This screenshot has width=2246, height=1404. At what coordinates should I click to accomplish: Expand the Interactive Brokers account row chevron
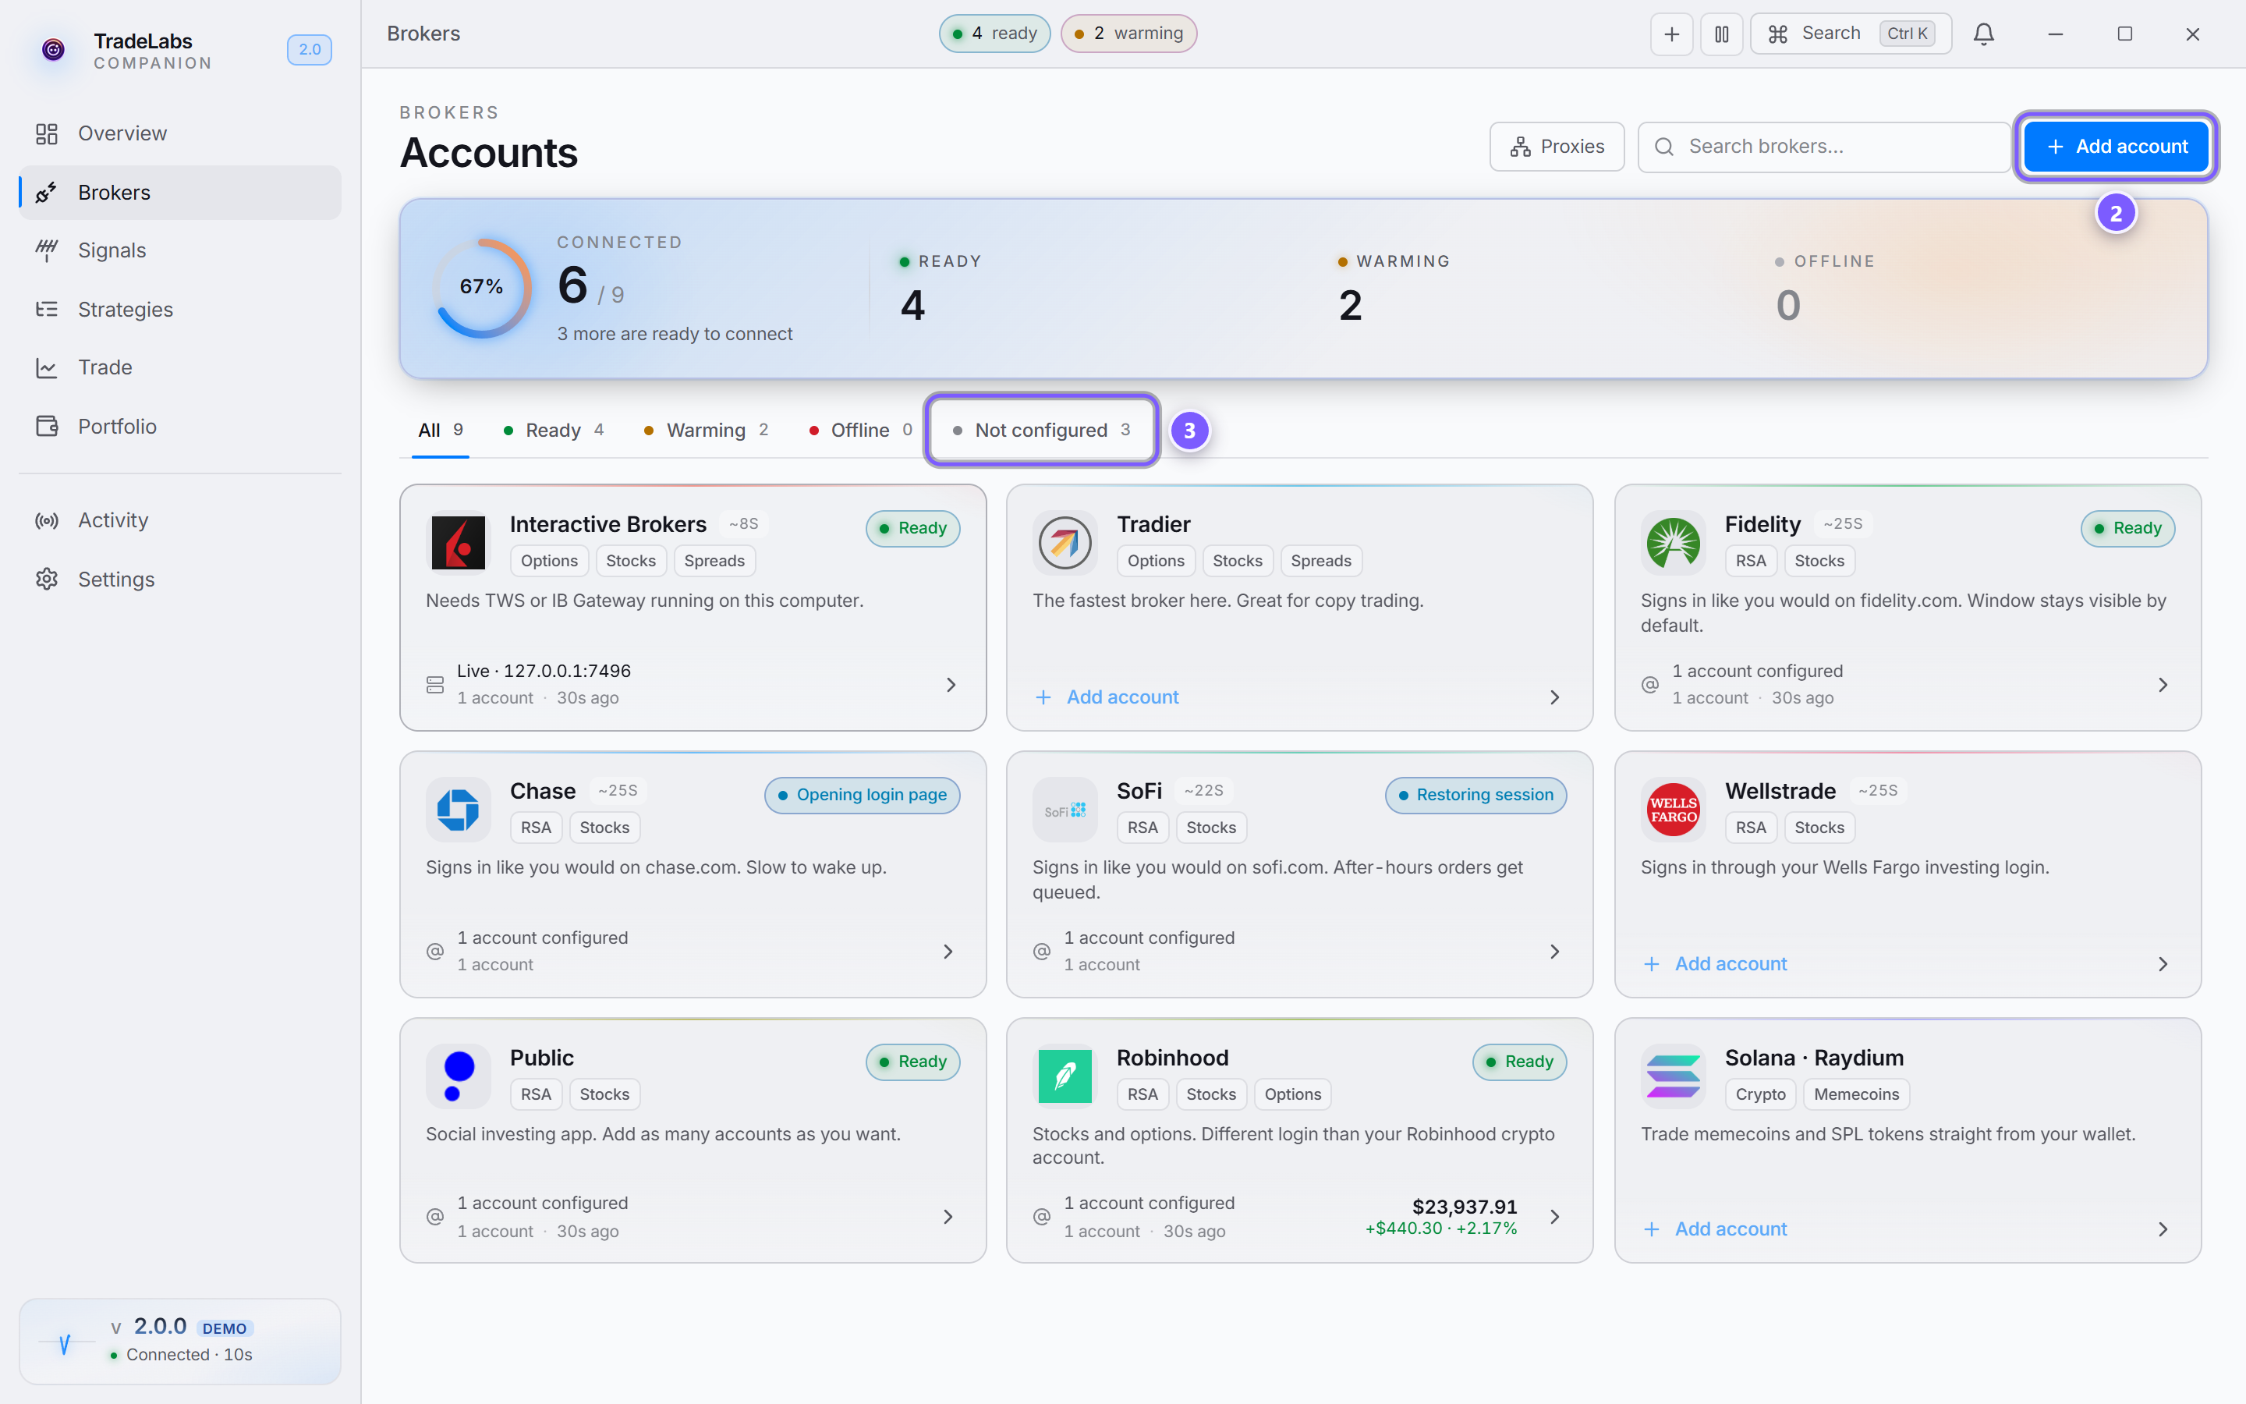(x=951, y=686)
